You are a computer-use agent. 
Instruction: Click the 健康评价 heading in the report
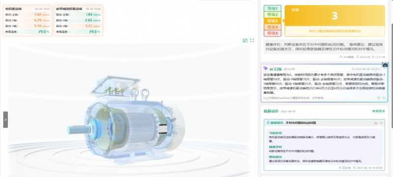tap(275, 147)
